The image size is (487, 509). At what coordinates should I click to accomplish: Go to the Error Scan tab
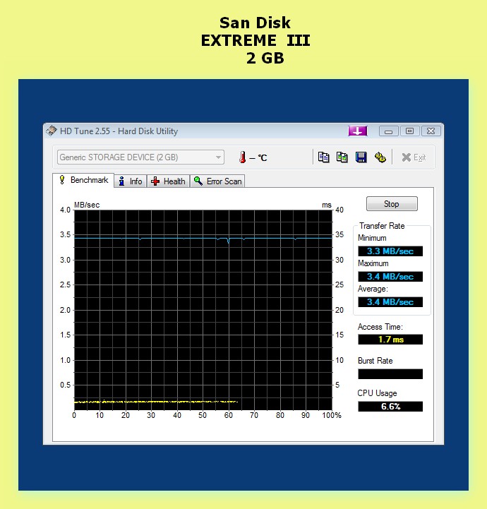[x=217, y=181]
